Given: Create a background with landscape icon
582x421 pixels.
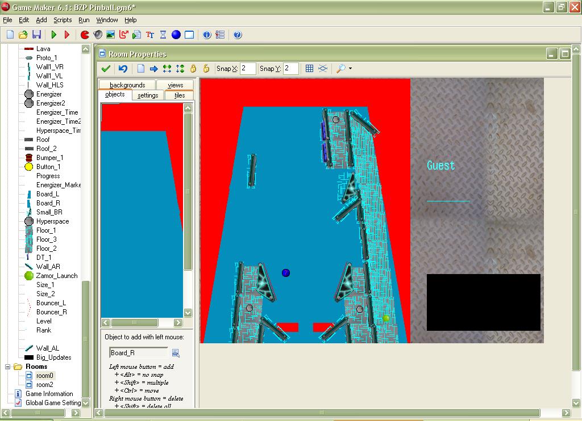Looking at the screenshot, I should [x=111, y=35].
